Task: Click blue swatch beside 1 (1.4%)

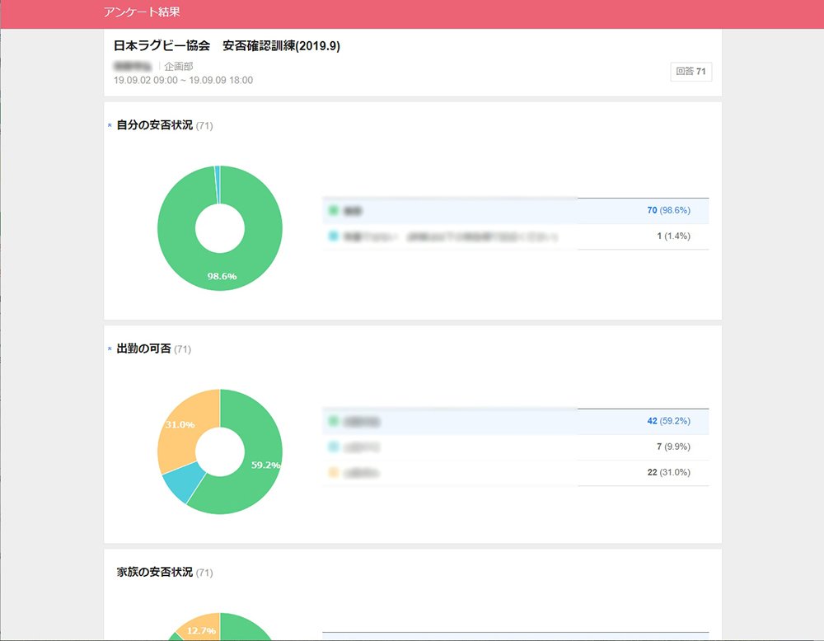Action: [333, 236]
